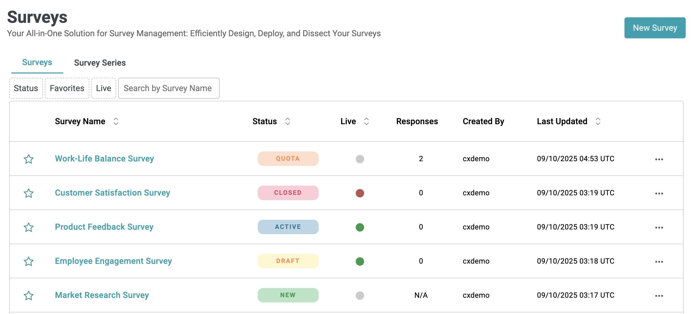Favorite the Market Research Survey star
This screenshot has width=692, height=314.
pyautogui.click(x=28, y=295)
